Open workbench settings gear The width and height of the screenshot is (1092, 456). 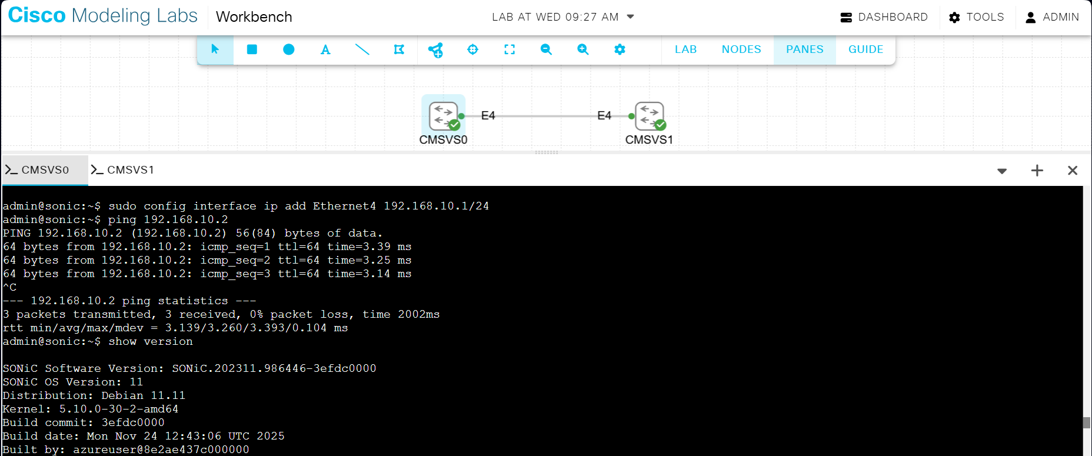(x=620, y=49)
